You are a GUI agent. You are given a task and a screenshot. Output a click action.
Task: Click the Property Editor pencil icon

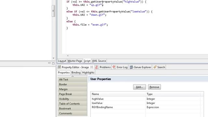click(x=59, y=67)
